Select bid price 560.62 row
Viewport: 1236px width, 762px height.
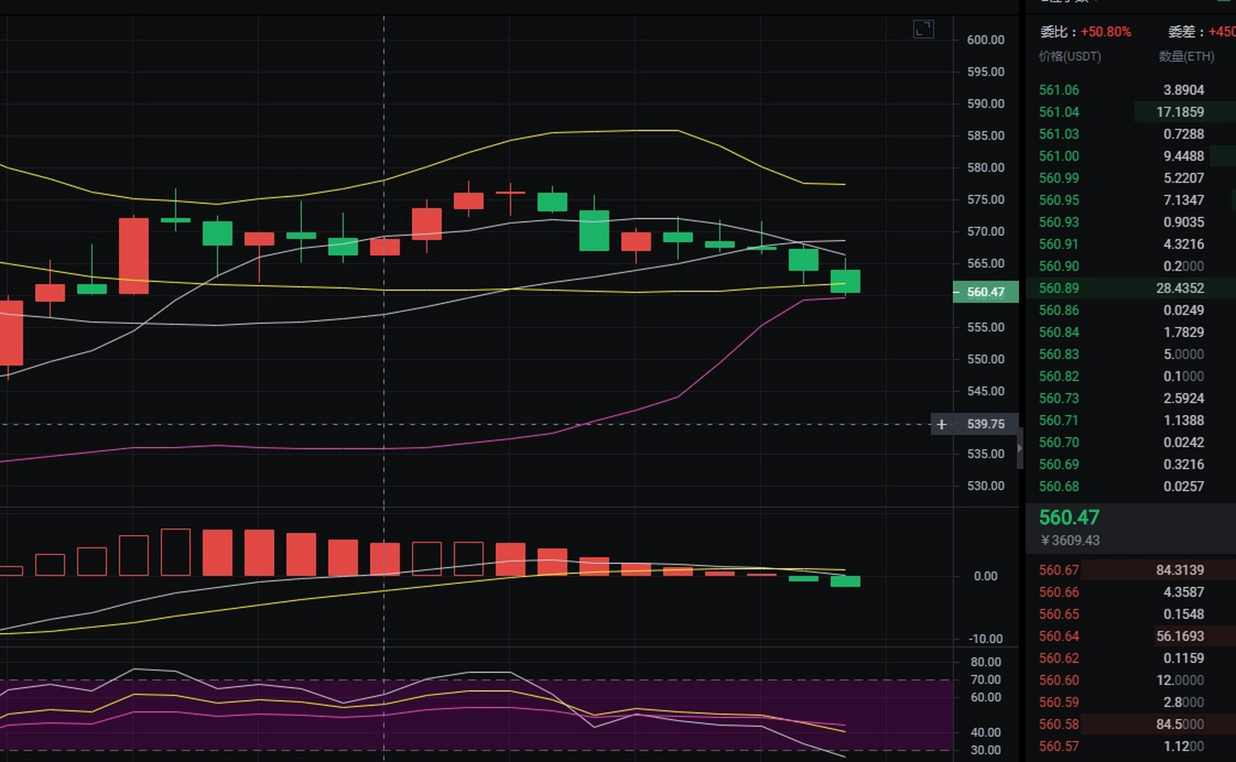(1131, 658)
